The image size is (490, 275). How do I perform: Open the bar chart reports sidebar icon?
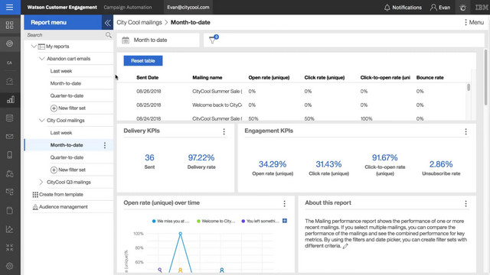point(10,100)
